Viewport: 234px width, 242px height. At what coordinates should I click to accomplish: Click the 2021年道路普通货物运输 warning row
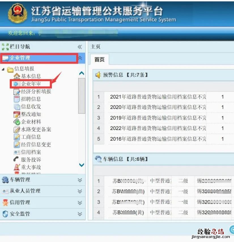164,97
